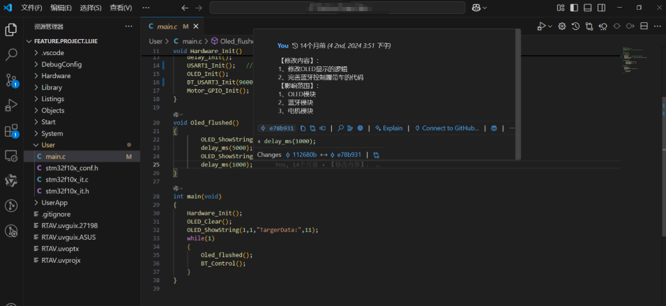Click the System folder row
666x306 pixels.
[82, 134]
